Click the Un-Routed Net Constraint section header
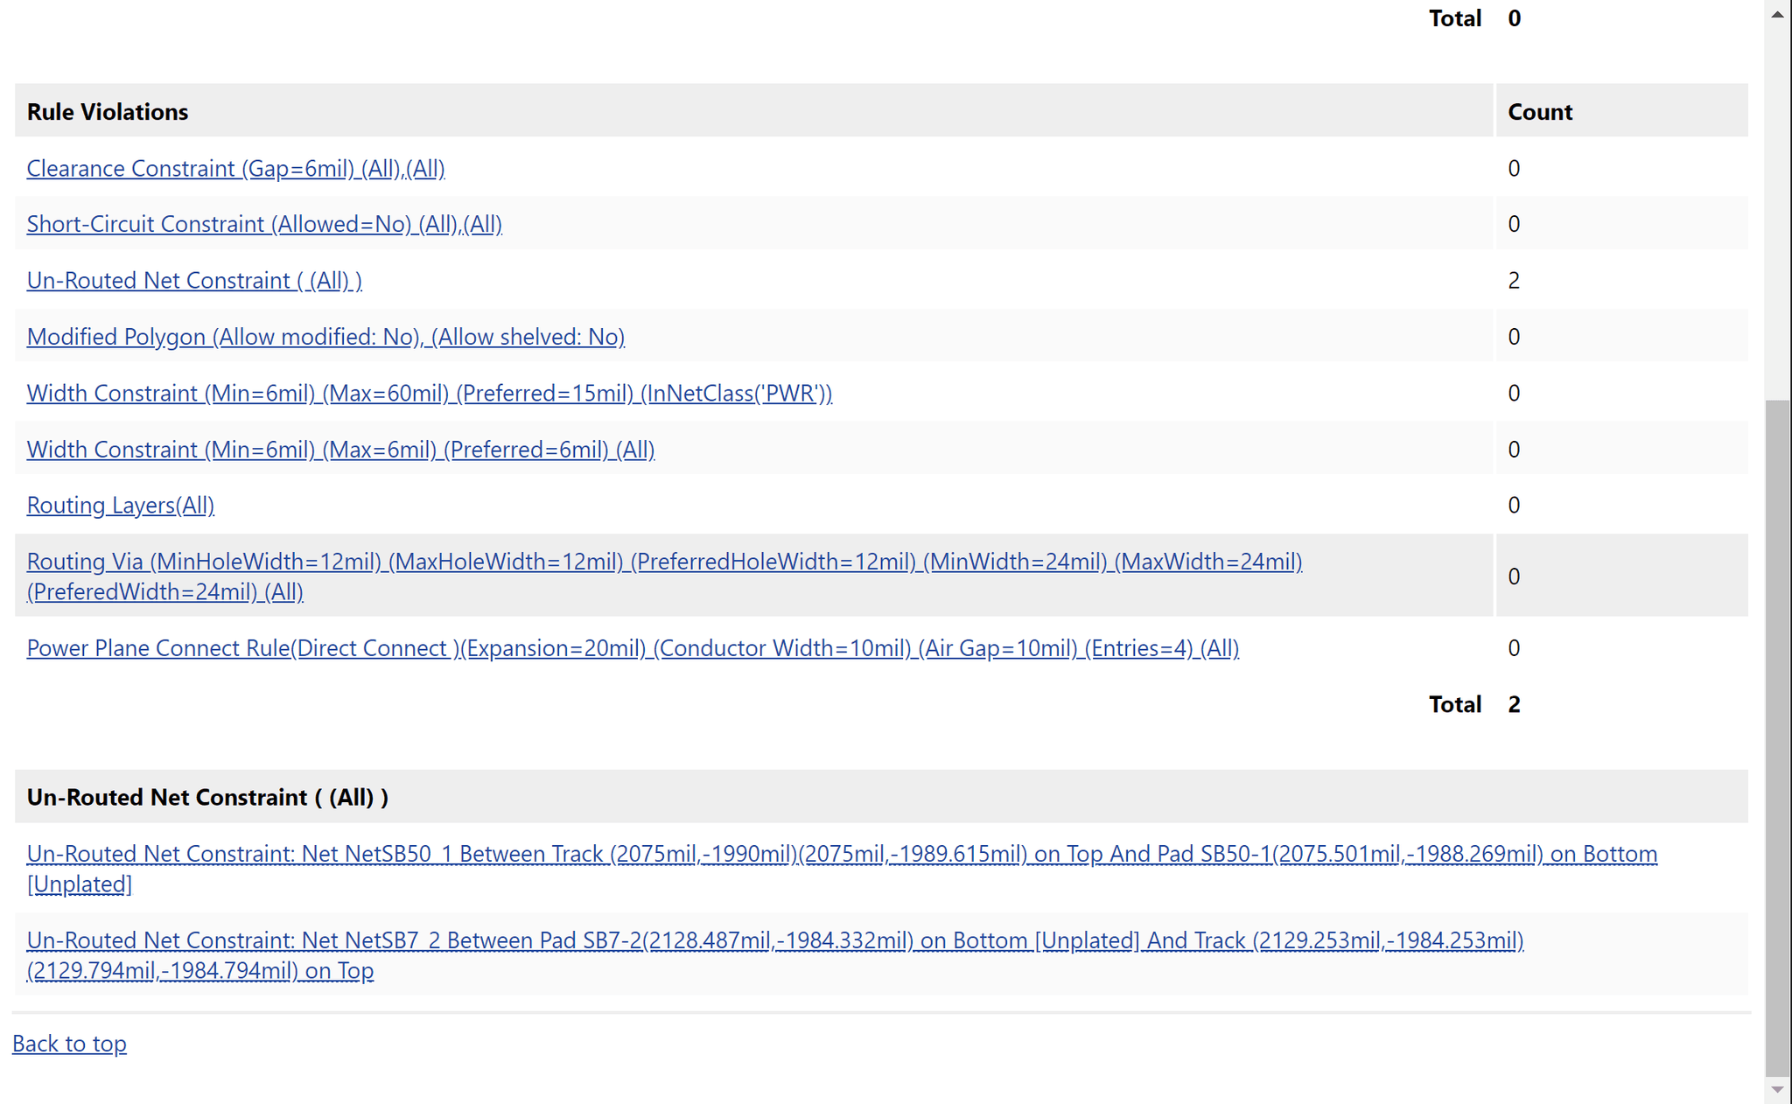 click(x=881, y=797)
